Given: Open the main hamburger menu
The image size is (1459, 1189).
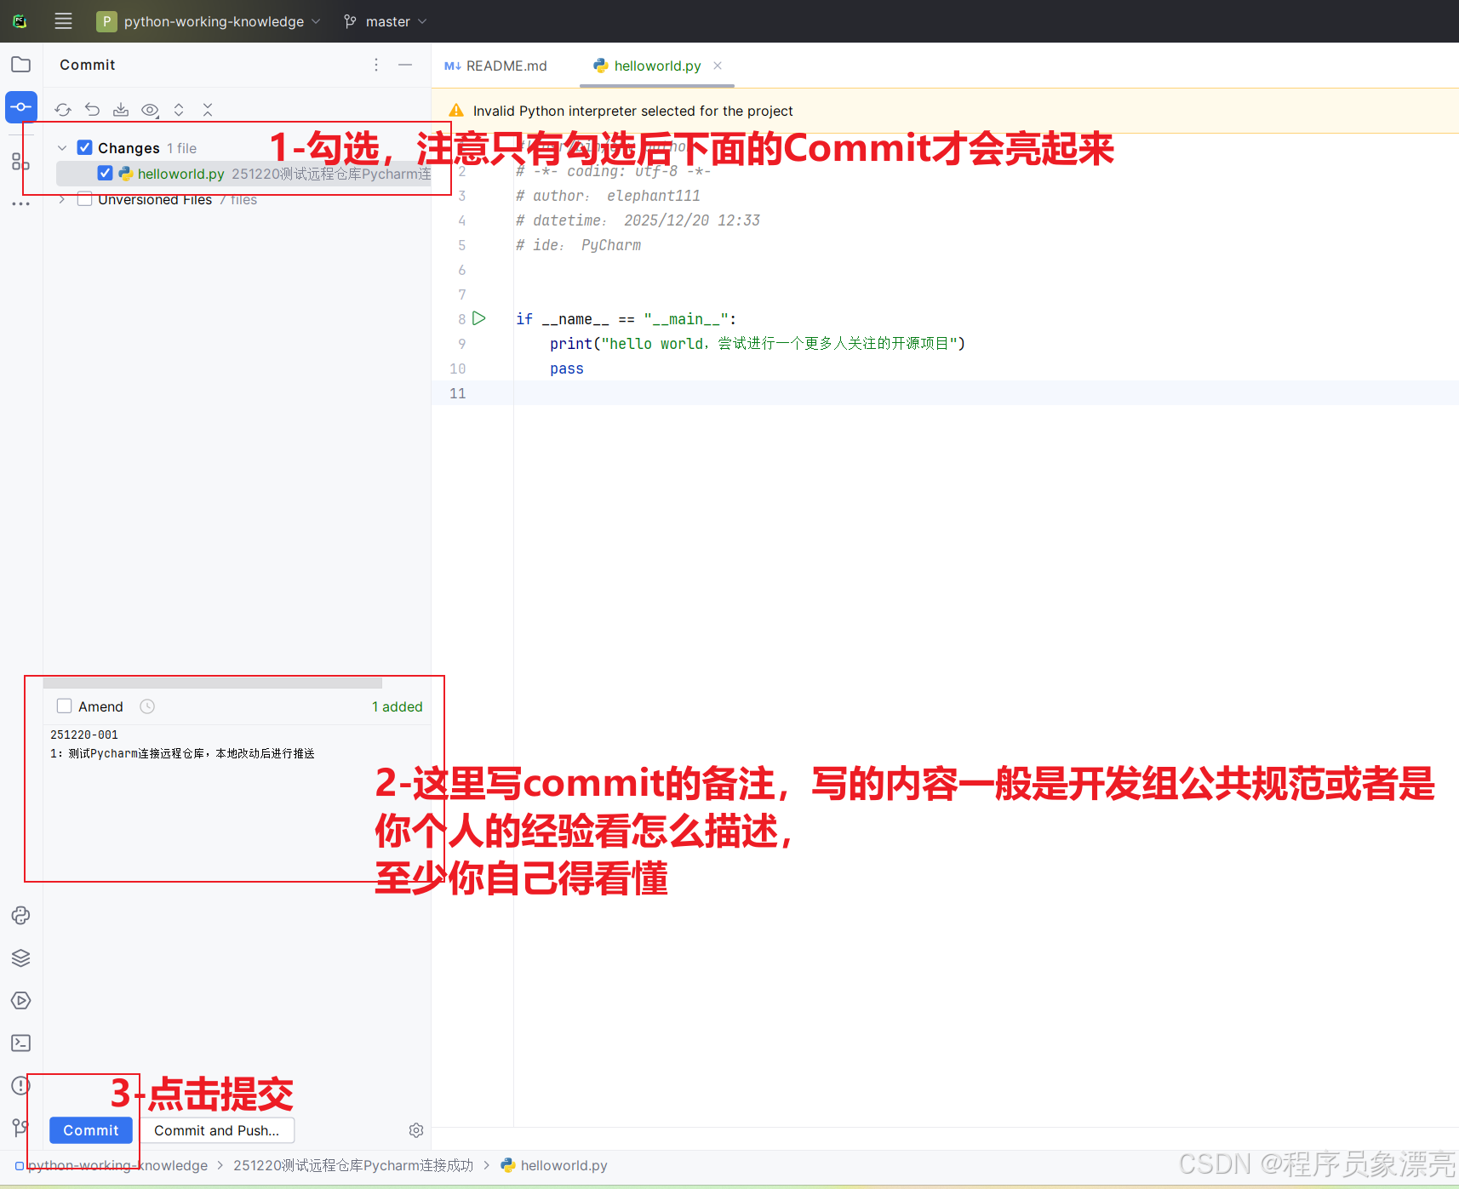Looking at the screenshot, I should tap(63, 21).
